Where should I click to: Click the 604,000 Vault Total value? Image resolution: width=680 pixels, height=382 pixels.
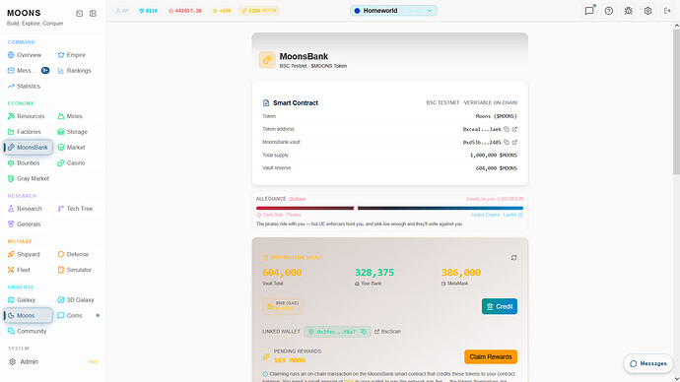click(x=282, y=273)
